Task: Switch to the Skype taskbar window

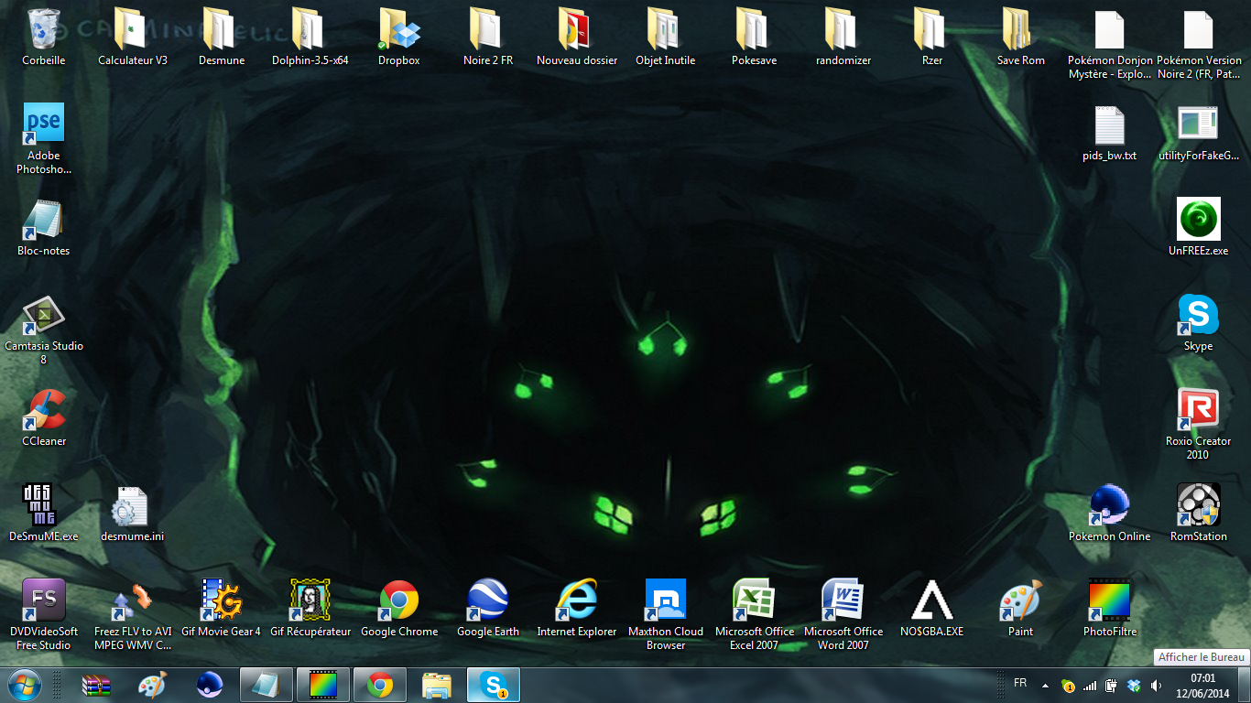Action: coord(494,685)
